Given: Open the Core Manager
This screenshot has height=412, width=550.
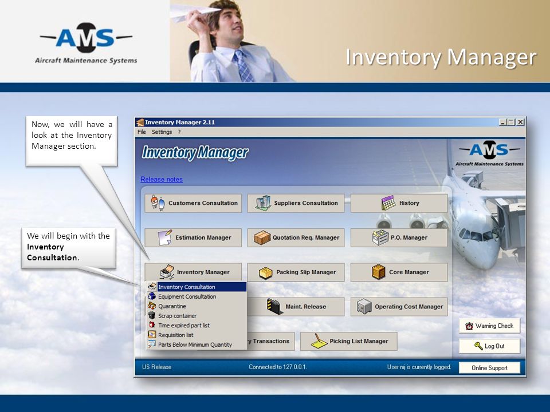Looking at the screenshot, I should [399, 272].
